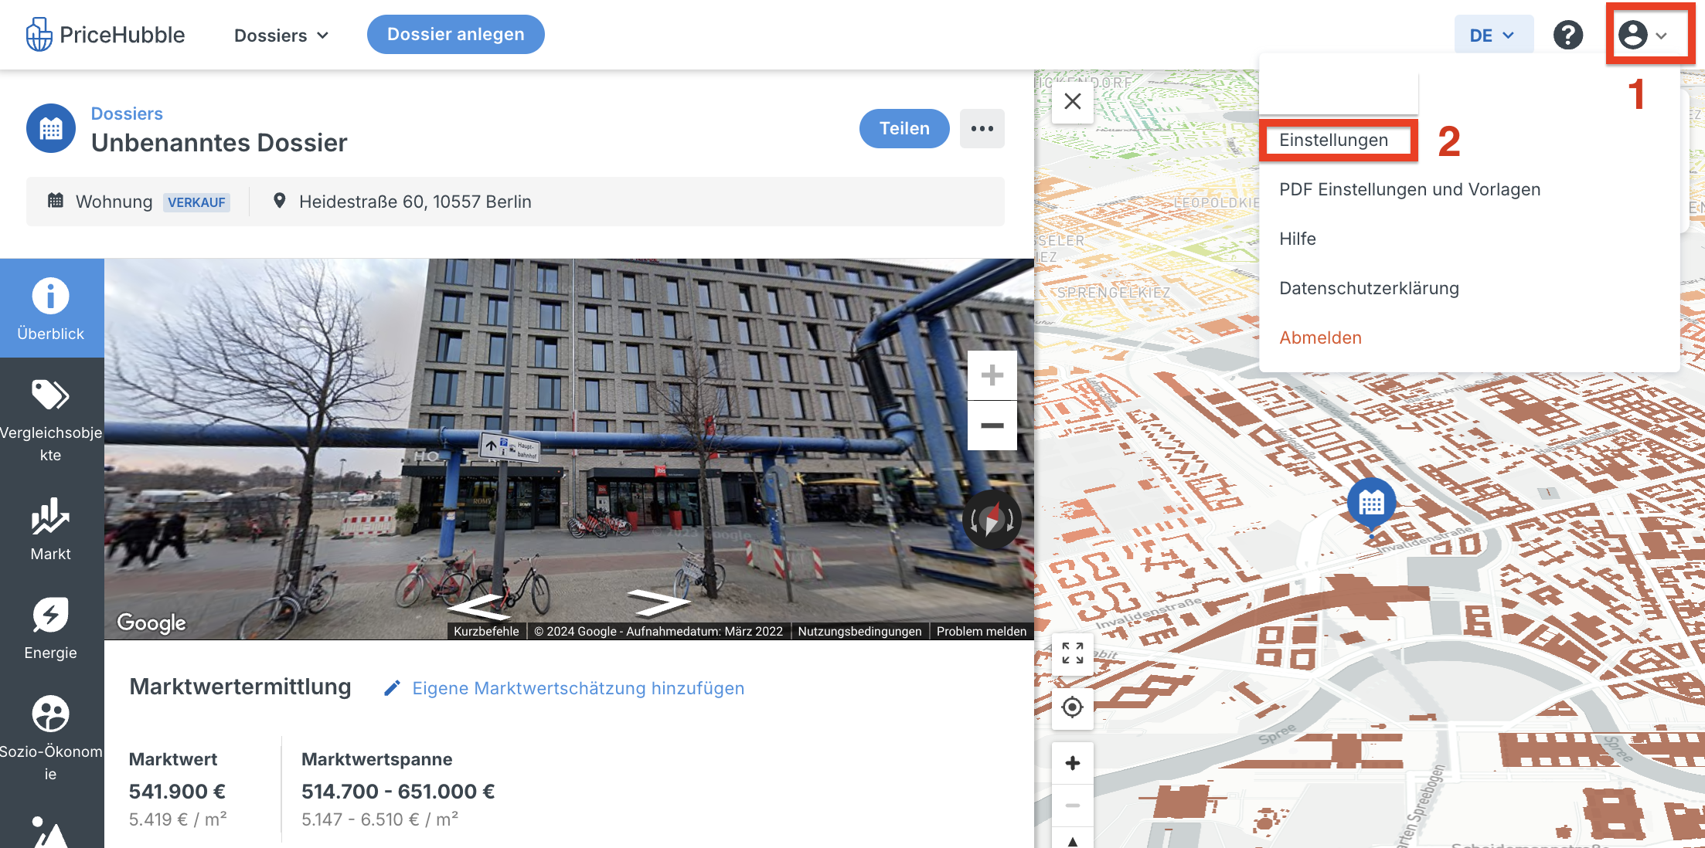This screenshot has width=1705, height=848.
Task: Close the map panel with the X button
Action: [x=1073, y=101]
